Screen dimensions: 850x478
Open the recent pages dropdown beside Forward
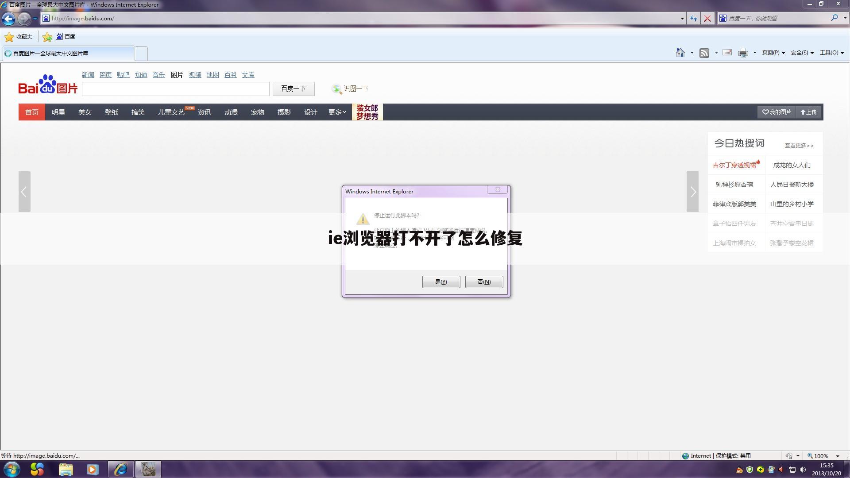(x=35, y=19)
